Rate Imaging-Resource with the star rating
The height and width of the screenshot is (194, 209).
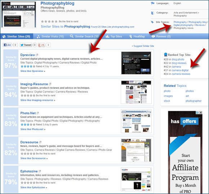pyautogui.click(x=28, y=95)
